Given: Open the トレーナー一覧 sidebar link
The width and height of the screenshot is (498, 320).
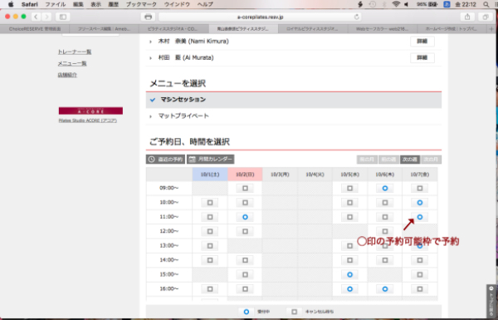Looking at the screenshot, I should [75, 52].
